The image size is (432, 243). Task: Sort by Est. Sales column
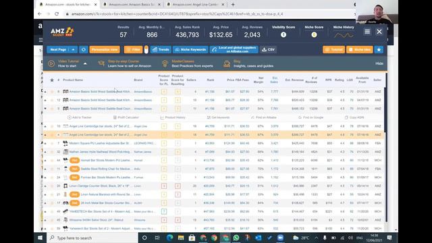click(x=274, y=80)
